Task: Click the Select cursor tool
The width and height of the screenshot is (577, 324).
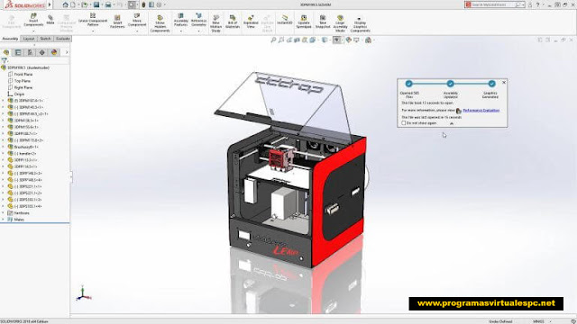Action: (x=133, y=4)
